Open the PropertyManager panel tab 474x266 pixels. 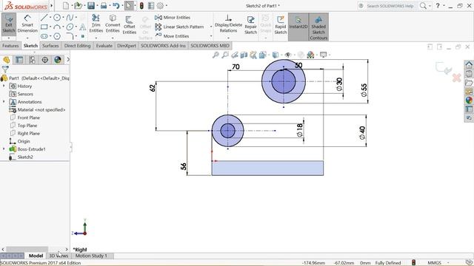tap(19, 60)
